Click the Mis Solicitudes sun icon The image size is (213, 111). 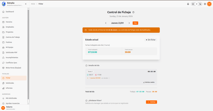click(3, 98)
